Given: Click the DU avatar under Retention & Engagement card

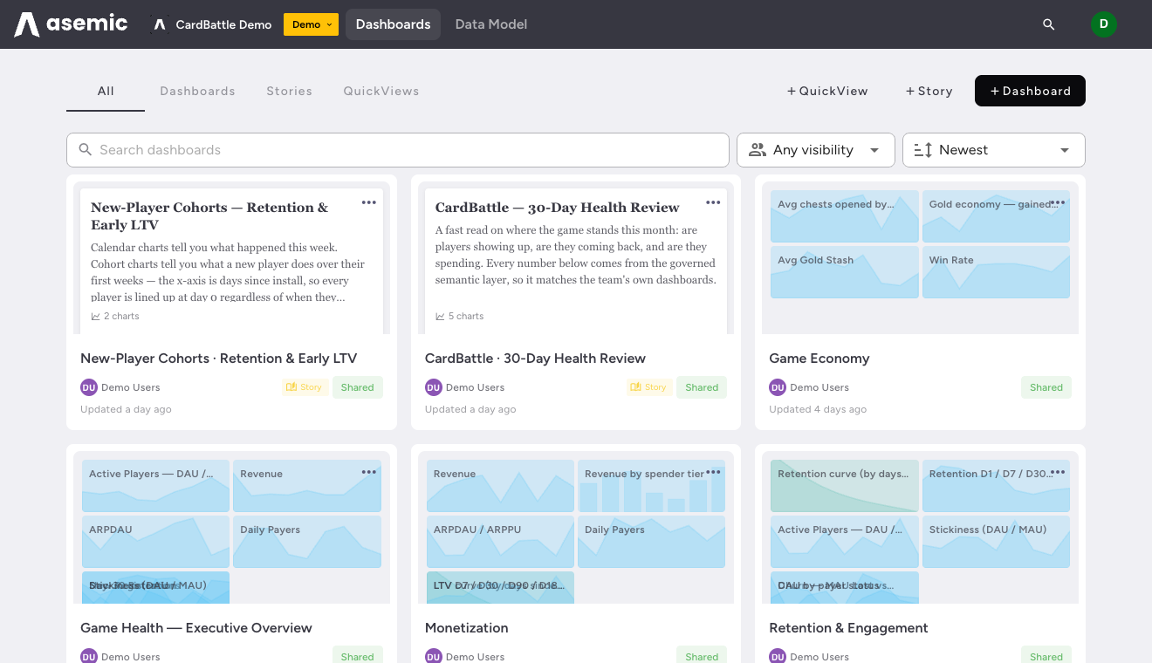Looking at the screenshot, I should point(777,656).
